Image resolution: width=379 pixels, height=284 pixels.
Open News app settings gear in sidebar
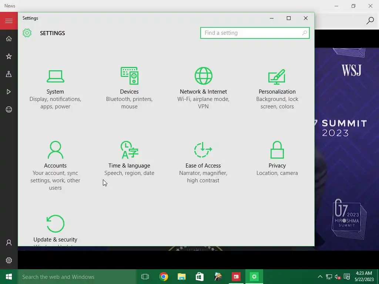[x=9, y=260]
